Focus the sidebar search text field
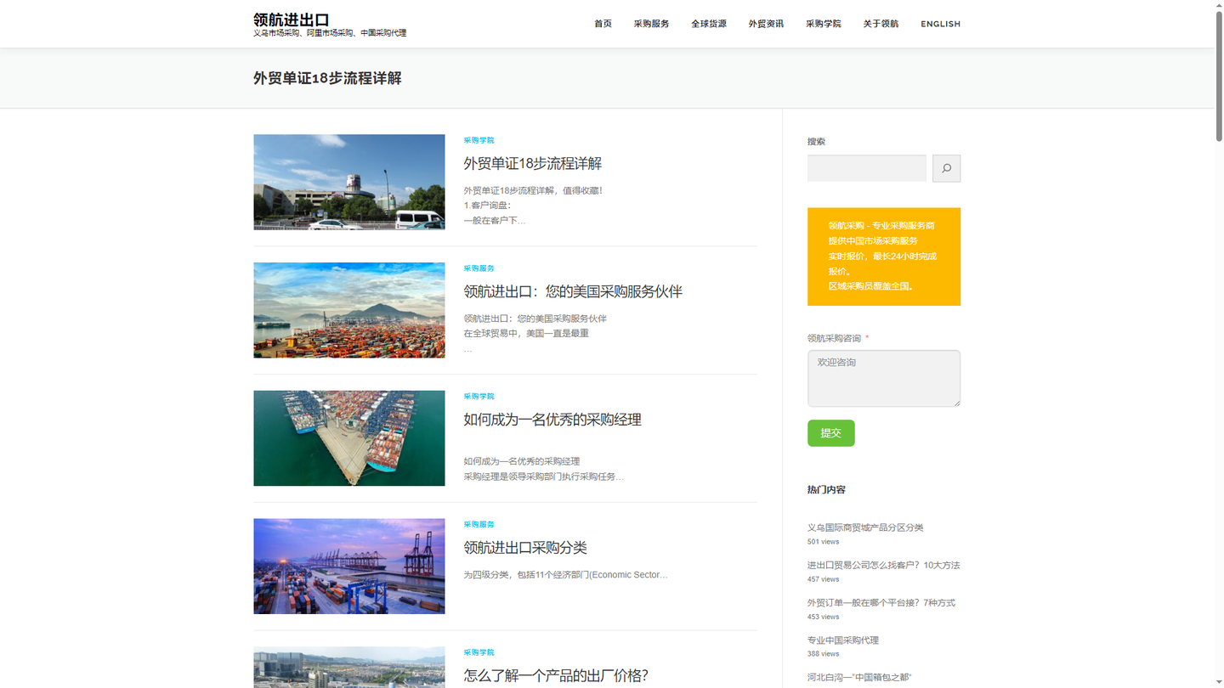This screenshot has width=1224, height=688. 866,168
